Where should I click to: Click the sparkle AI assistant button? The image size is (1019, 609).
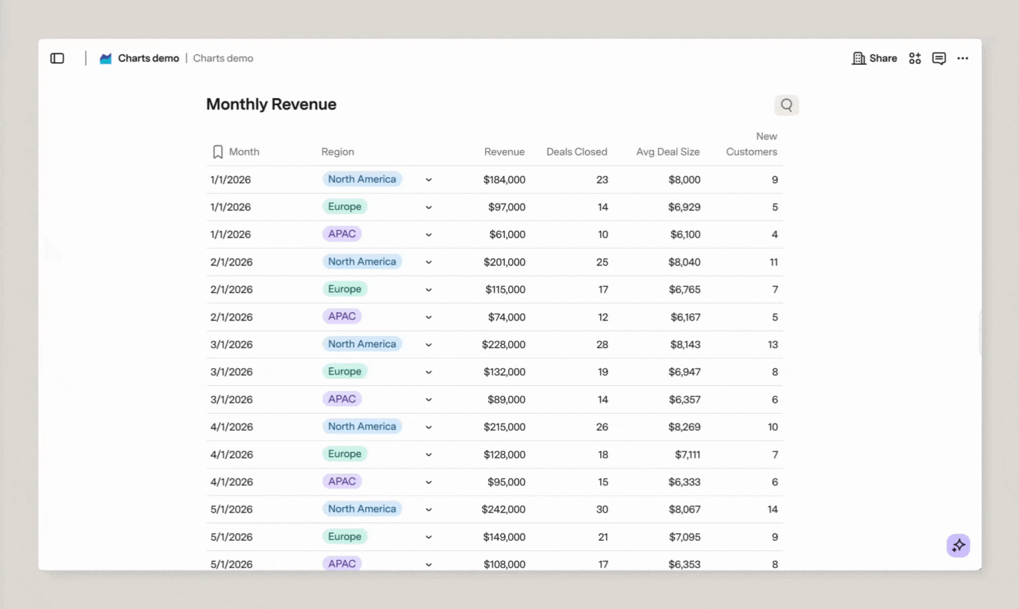coord(958,545)
